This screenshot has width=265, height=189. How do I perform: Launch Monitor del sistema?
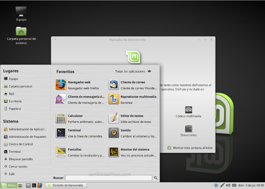pyautogui.click(x=132, y=152)
